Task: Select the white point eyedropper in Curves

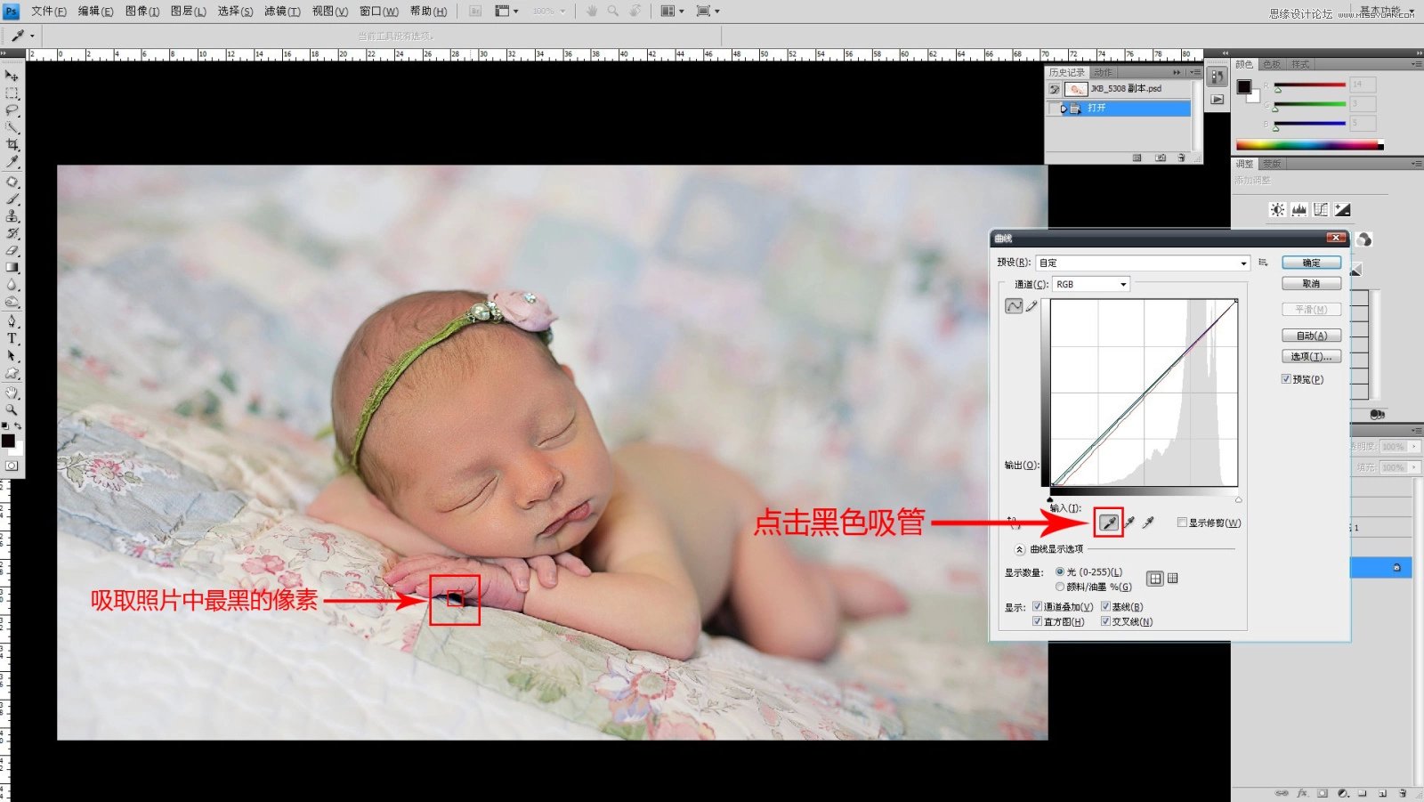Action: (x=1148, y=523)
